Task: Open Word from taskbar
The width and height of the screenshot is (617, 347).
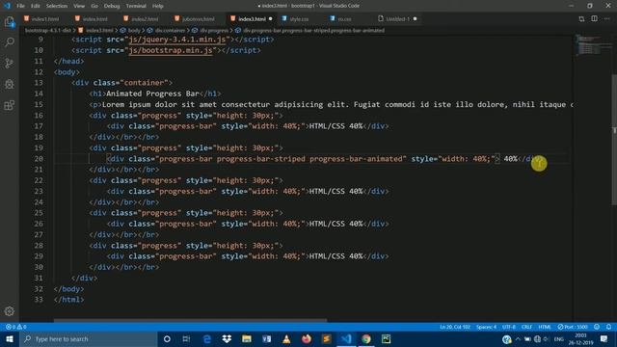Action: coord(266,339)
